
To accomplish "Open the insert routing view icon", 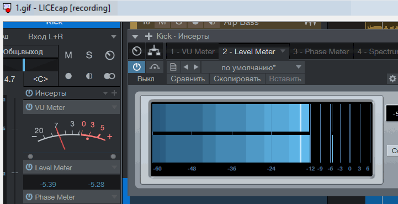I will coord(155,51).
